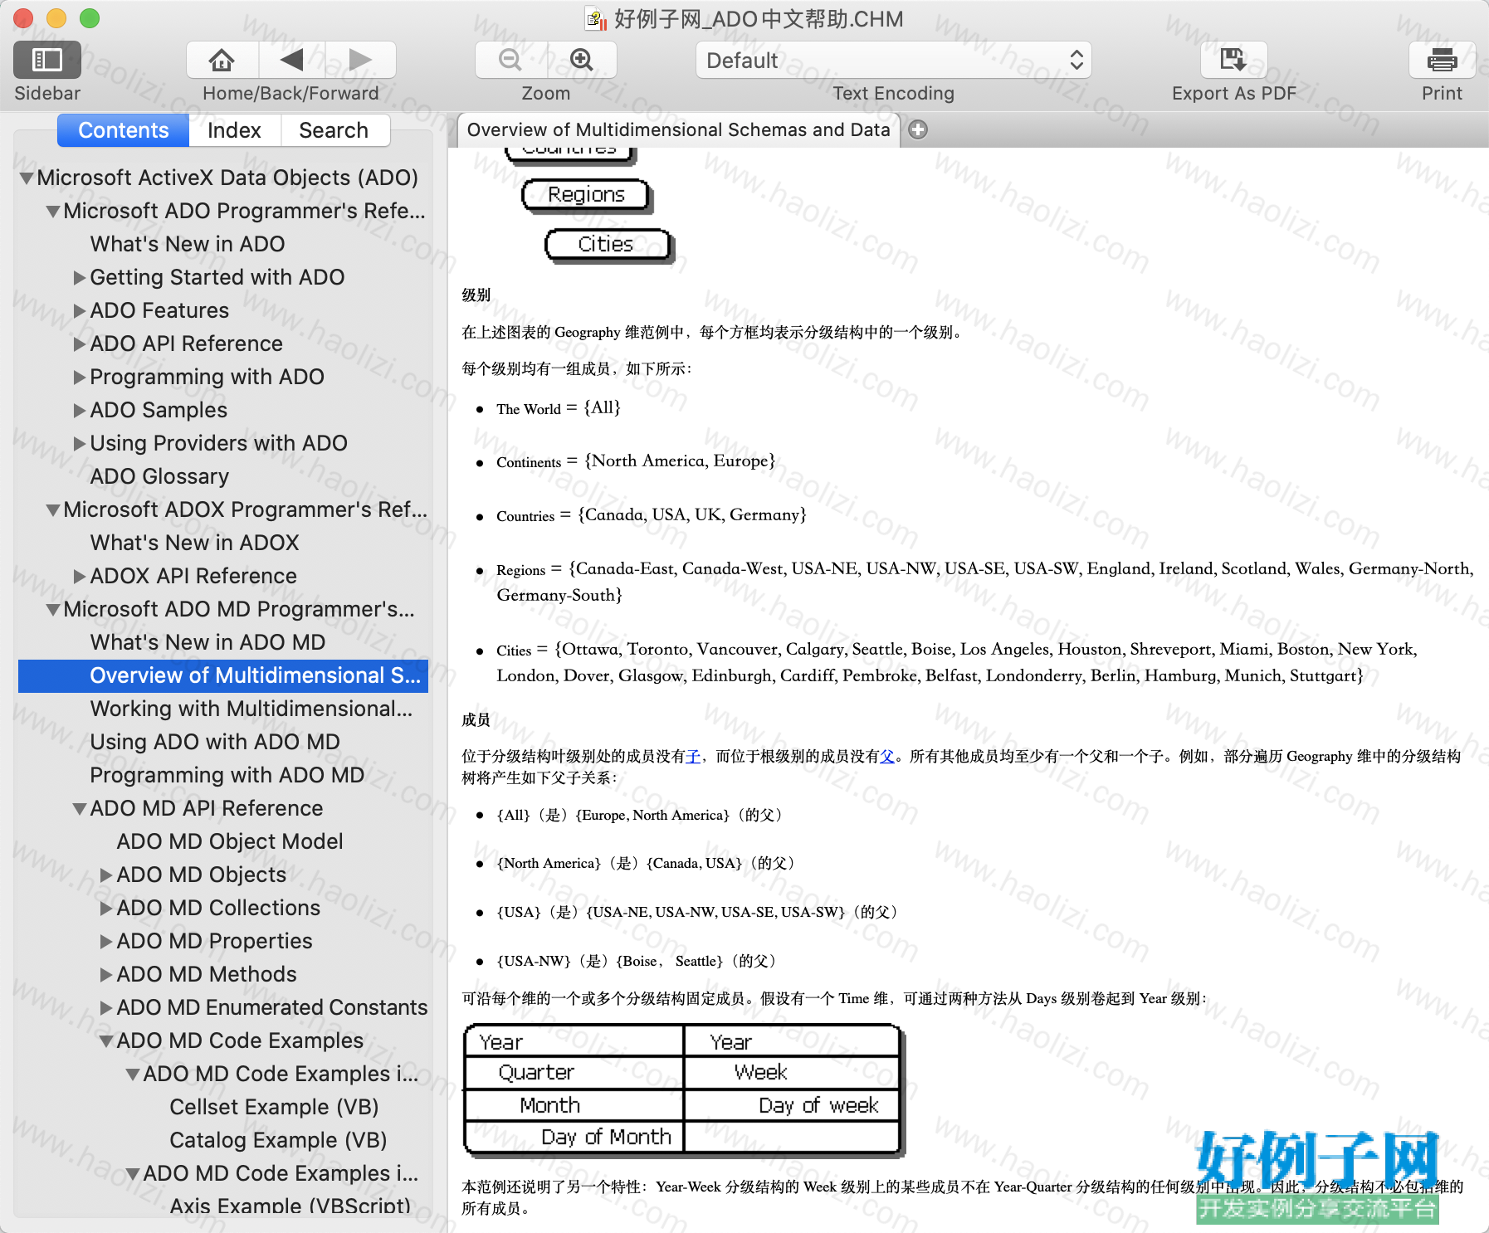Navigate Forward with the right arrow

pyautogui.click(x=360, y=60)
